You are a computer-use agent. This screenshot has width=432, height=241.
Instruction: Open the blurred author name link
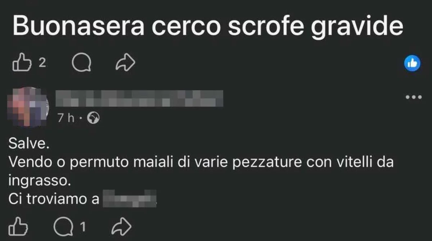click(x=140, y=98)
